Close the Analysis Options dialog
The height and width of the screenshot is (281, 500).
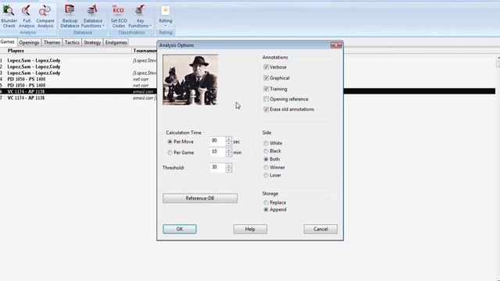[x=336, y=45]
